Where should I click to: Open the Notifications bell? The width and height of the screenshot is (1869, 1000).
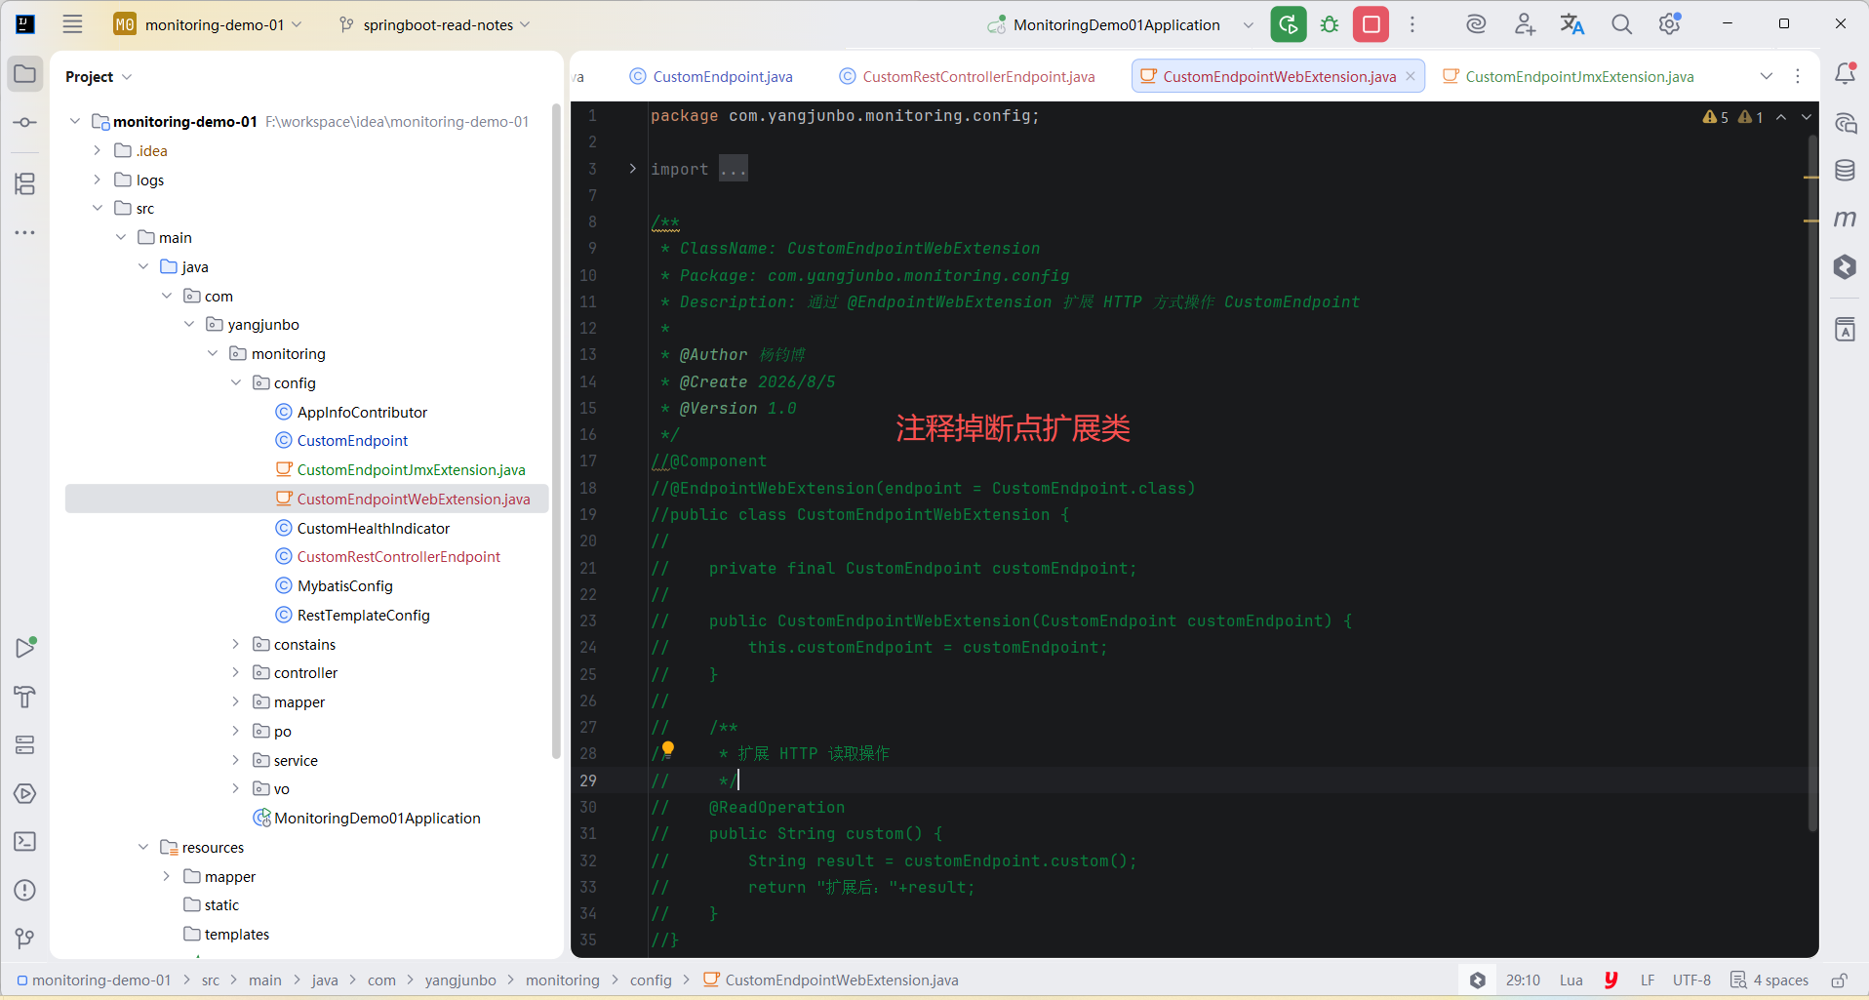click(1845, 74)
